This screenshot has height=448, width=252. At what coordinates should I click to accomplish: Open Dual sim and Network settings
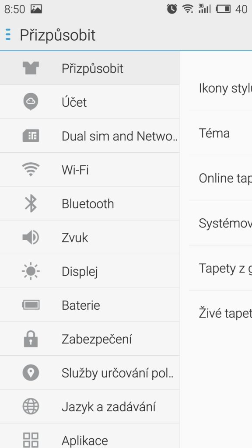(x=89, y=136)
